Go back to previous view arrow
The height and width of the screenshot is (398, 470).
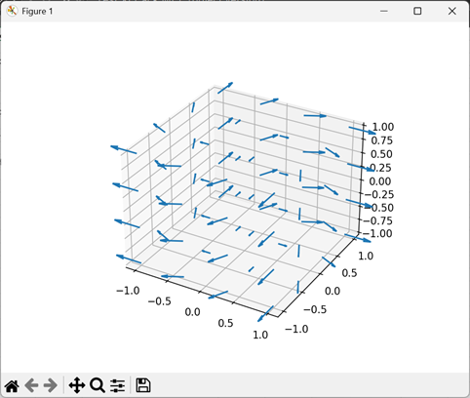[x=31, y=385]
